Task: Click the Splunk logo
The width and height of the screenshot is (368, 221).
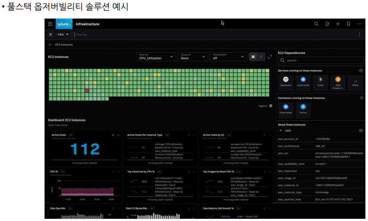Action: [x=64, y=24]
